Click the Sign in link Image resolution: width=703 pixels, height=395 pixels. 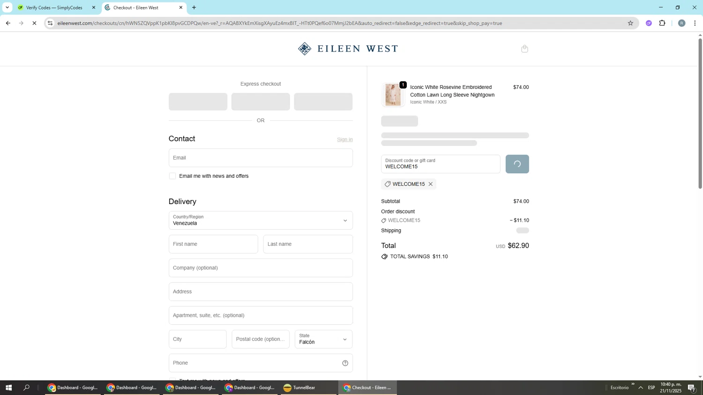tap(345, 139)
